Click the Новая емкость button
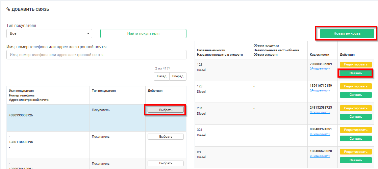Screen dimensions: 378x169 pyautogui.click(x=347, y=33)
